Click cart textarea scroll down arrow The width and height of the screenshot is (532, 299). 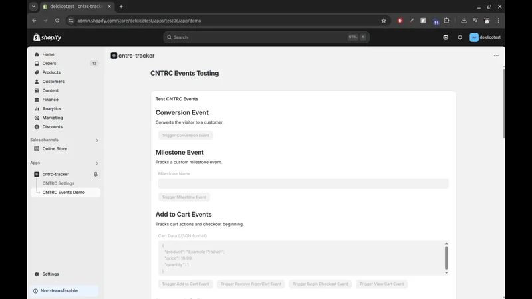tap(446, 272)
